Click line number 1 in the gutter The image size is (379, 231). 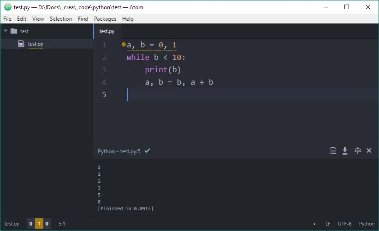(104, 45)
